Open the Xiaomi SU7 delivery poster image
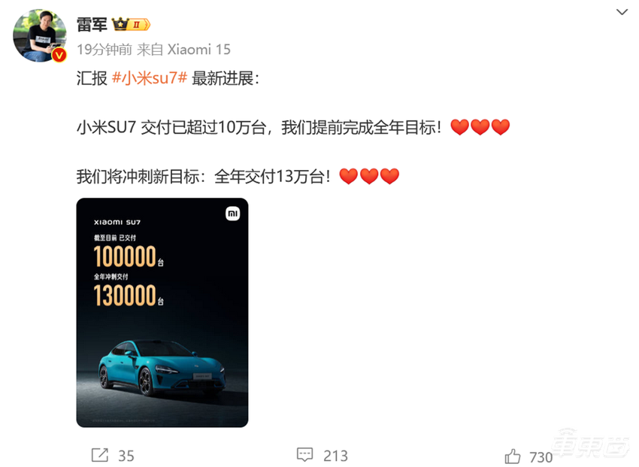639x467 pixels. [162, 313]
